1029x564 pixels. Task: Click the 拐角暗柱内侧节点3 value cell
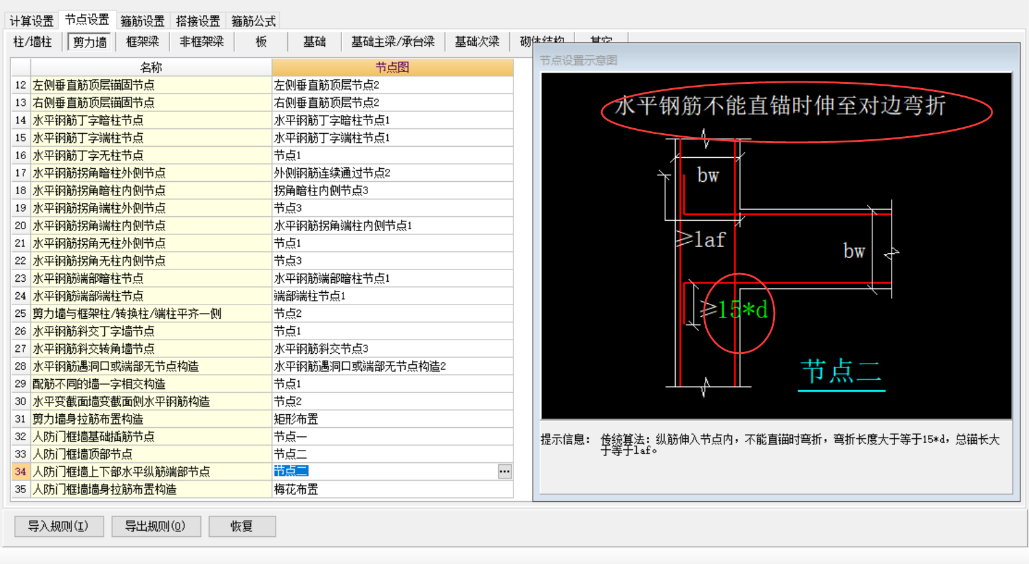point(392,190)
